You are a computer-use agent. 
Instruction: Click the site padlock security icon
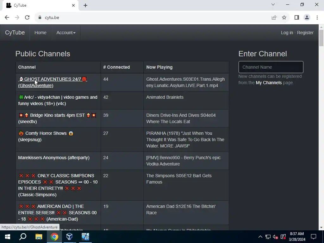40,18
